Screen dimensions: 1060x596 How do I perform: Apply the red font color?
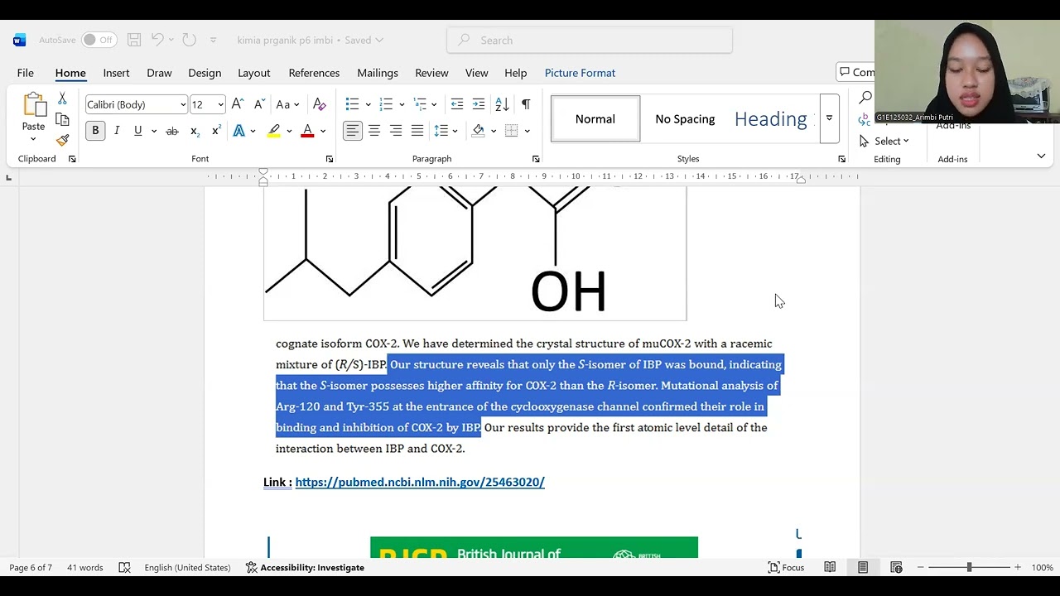click(x=307, y=131)
